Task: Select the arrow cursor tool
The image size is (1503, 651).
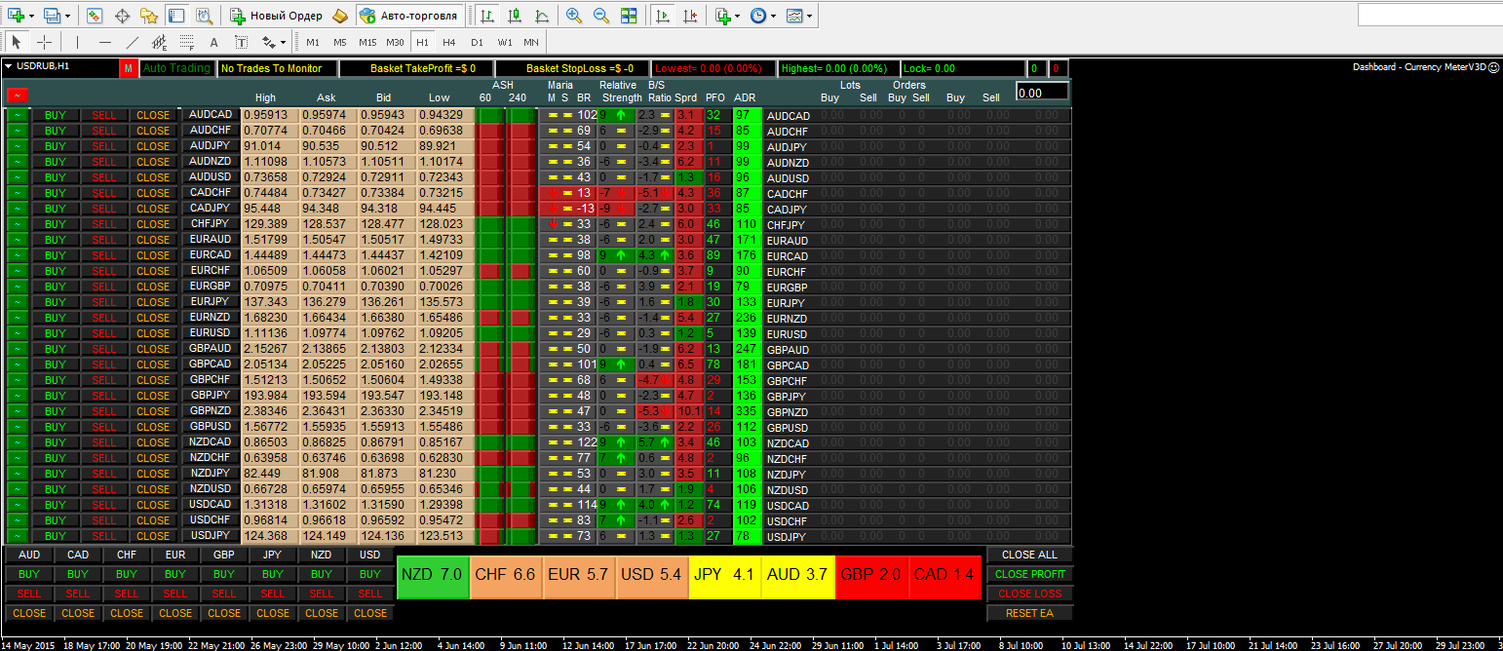Action: 17,42
